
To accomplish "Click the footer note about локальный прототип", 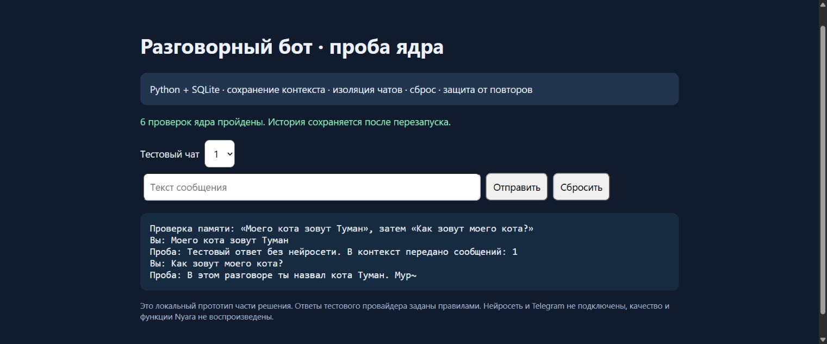I will pos(405,311).
